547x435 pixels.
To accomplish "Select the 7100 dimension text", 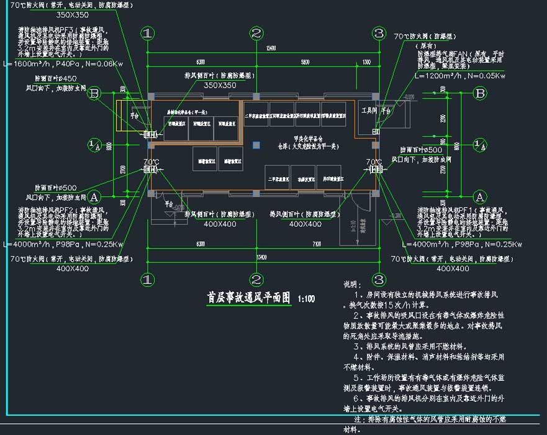I will (x=317, y=244).
